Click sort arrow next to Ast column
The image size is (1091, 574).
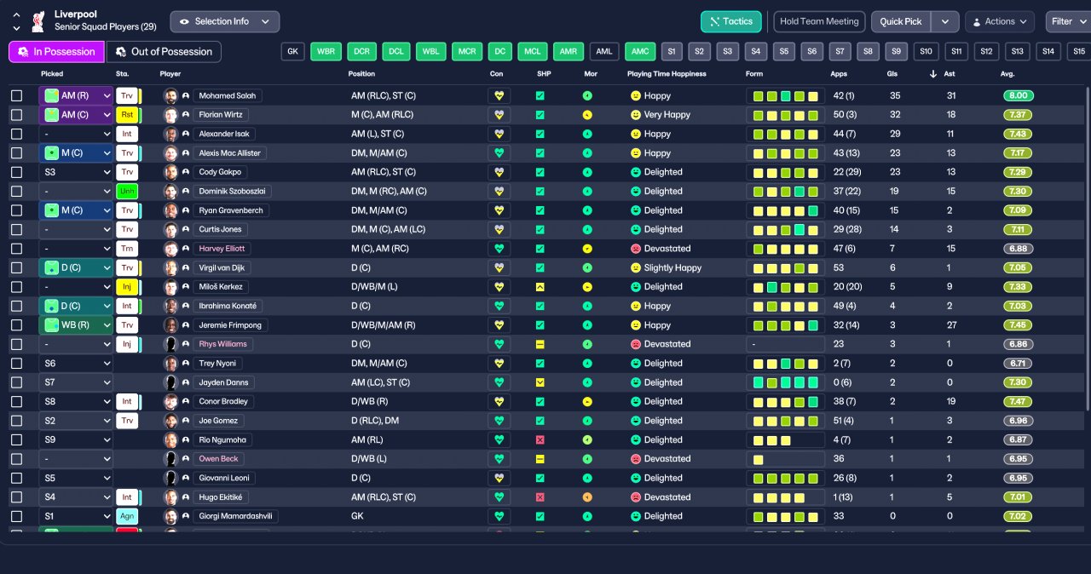click(933, 74)
